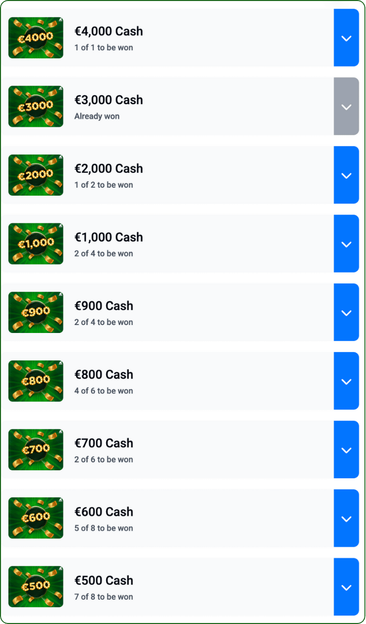Expand the €900 Cash prize row
The width and height of the screenshot is (366, 624).
(346, 312)
